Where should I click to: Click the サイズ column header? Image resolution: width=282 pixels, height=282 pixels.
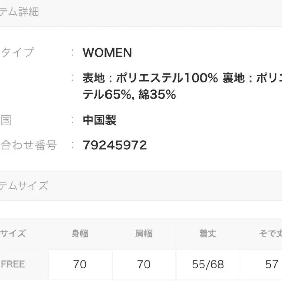click(13, 234)
